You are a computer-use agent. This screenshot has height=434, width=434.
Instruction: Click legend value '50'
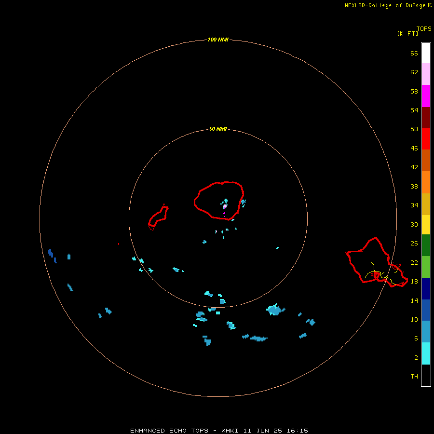pos(414,129)
